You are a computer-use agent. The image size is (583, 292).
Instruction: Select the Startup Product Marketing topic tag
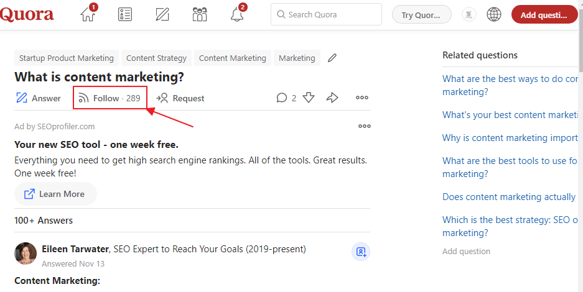pos(67,58)
